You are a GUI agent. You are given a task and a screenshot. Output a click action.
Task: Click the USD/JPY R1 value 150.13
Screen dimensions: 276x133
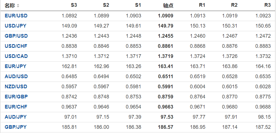coord(199,26)
